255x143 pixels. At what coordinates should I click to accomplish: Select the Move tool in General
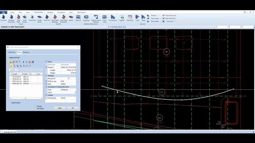(143, 18)
